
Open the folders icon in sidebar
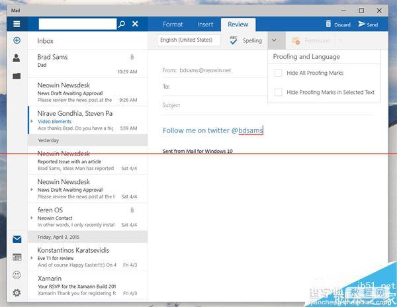(x=17, y=75)
